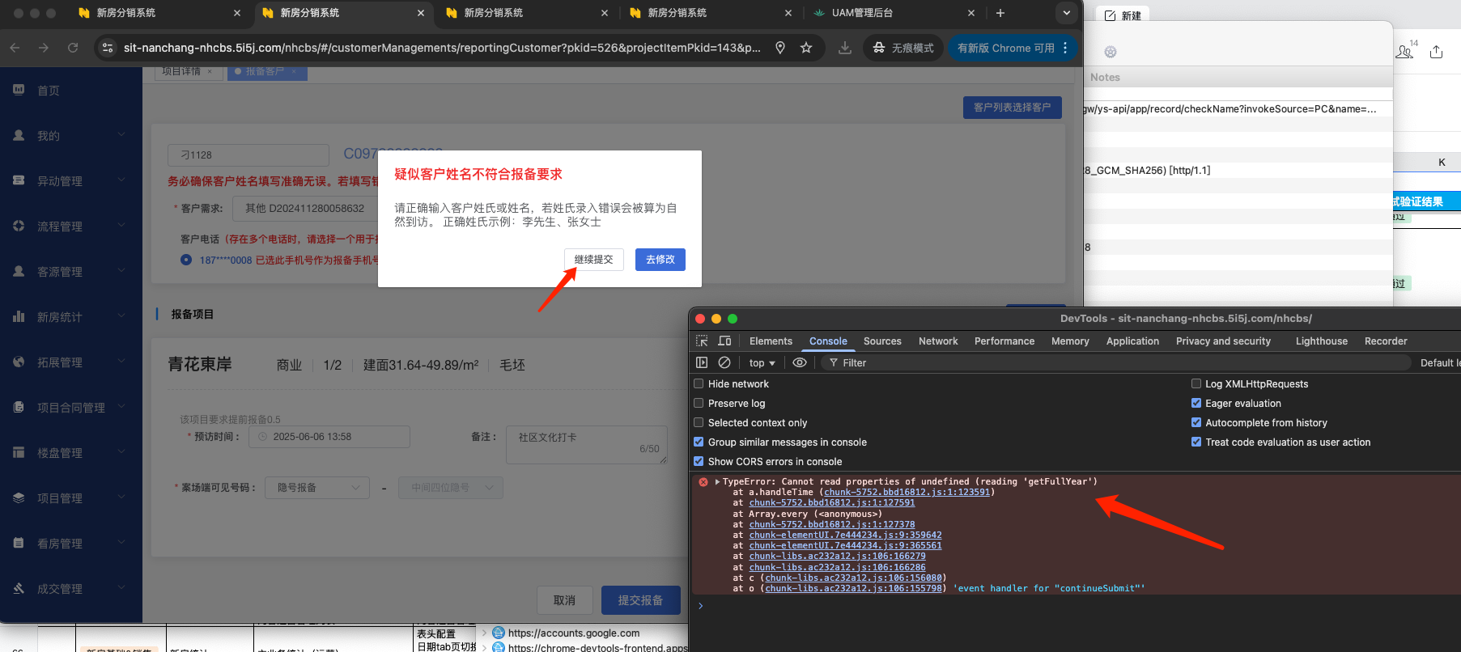1461x652 pixels.
Task: Toggle DevTools console sidebar icon
Action: 702,362
